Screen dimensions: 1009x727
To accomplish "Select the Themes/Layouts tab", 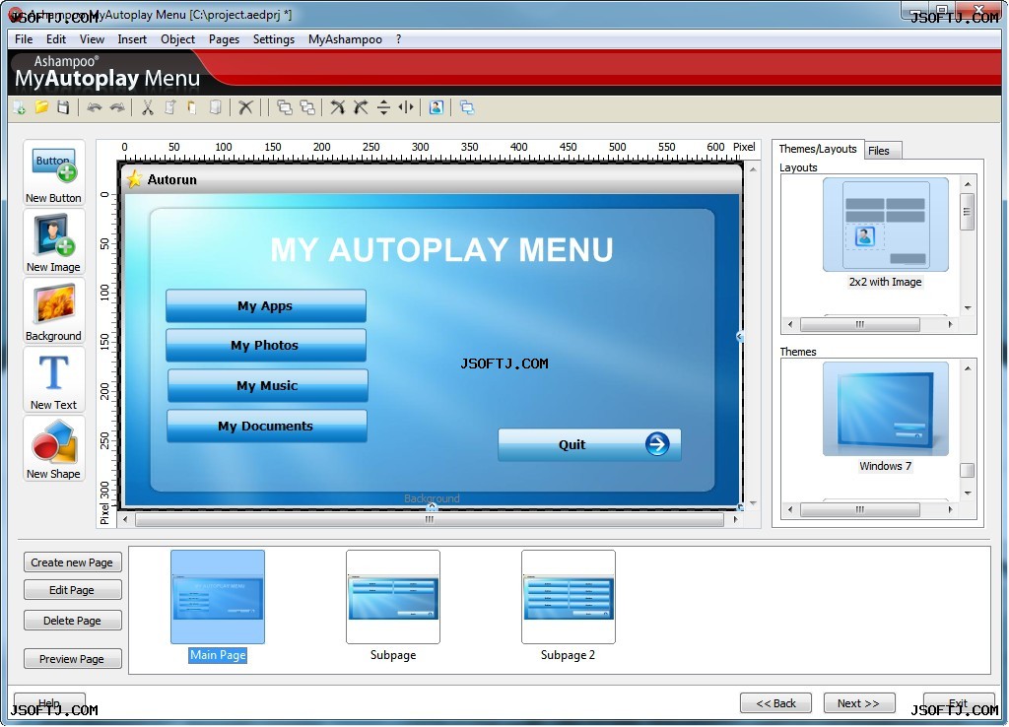I will tap(817, 149).
